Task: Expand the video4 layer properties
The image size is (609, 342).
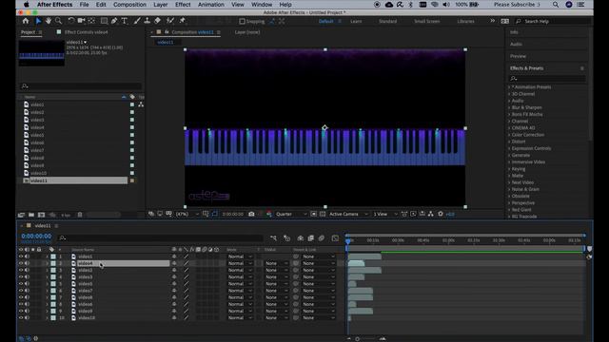Action: point(47,263)
